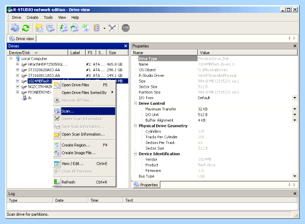Expand the NGZCJ7KHAZK device node
Image resolution: width=305 pixels, height=224 pixels.
point(18,87)
